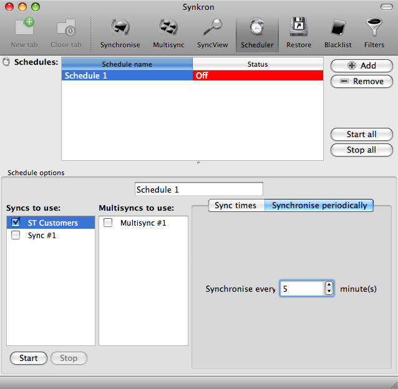Switch to the Multisync tool
The width and height of the screenshot is (398, 389).
pos(168,33)
